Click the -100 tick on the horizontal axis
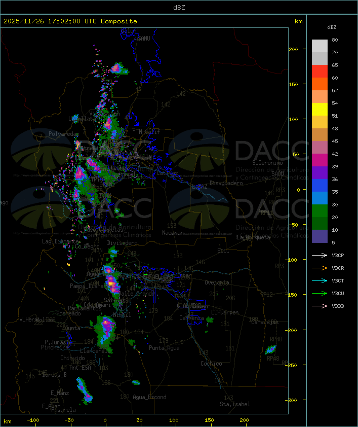 pyautogui.click(x=33, y=420)
